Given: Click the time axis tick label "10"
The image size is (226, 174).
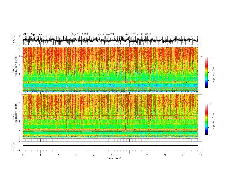Looking at the screenshot, I should pyautogui.click(x=201, y=155).
